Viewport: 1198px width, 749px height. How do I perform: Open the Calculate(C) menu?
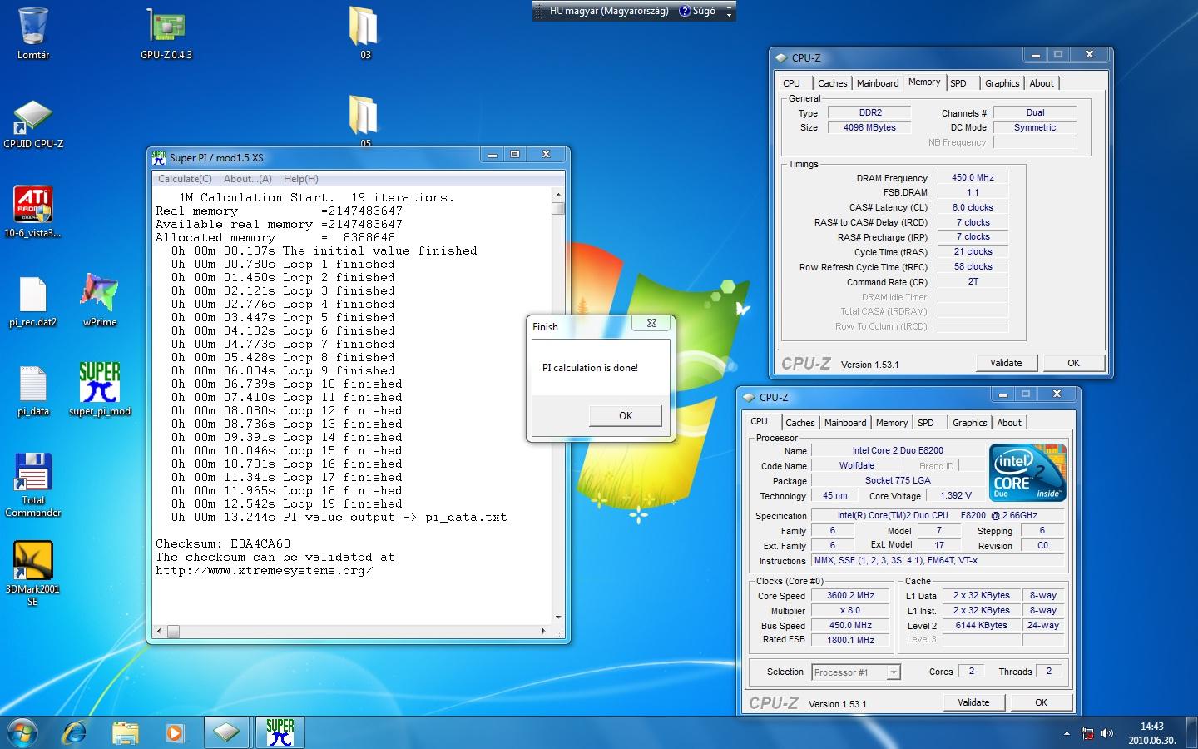coord(185,178)
